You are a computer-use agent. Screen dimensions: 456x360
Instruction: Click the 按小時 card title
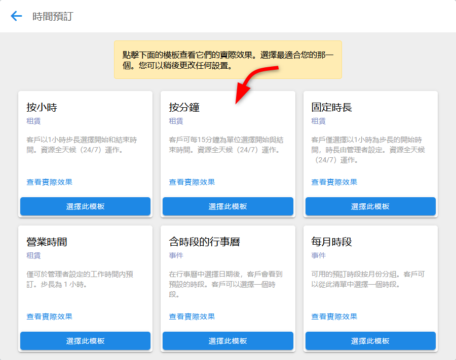click(42, 108)
